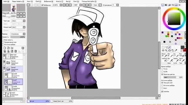Hide the Вектор3 layer
The height and width of the screenshot is (105, 188).
(x=4, y=55)
